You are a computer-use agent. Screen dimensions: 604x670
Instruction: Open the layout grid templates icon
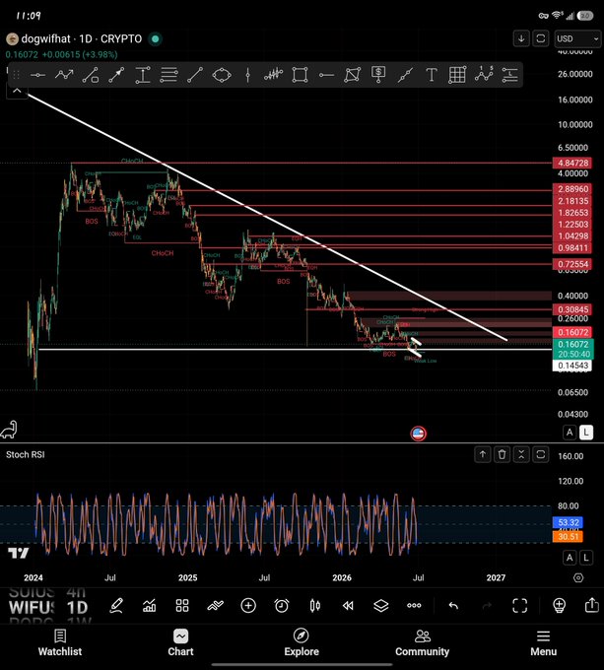coord(182,606)
